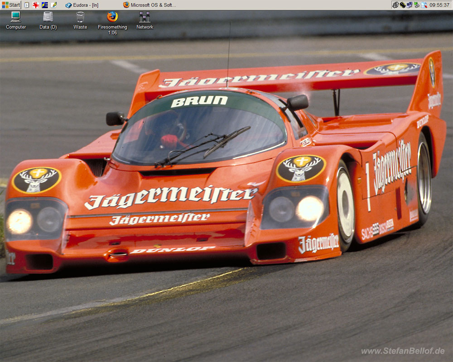Select the Firesomething 1.06 desktop icon
Screen dimensions: 453x362
[x=112, y=17]
